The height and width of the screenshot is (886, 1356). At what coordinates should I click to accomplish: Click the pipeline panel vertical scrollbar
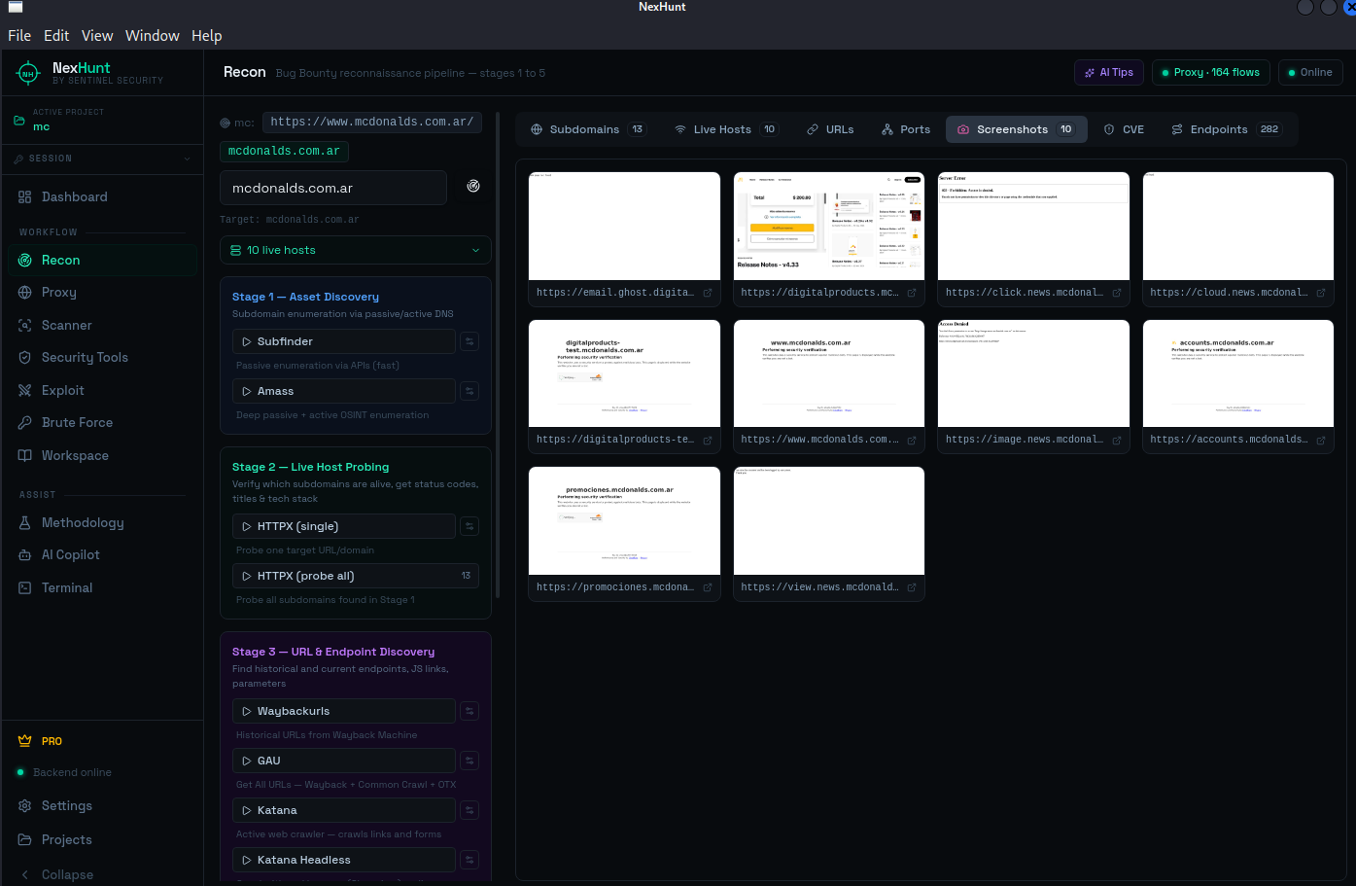tap(499, 355)
